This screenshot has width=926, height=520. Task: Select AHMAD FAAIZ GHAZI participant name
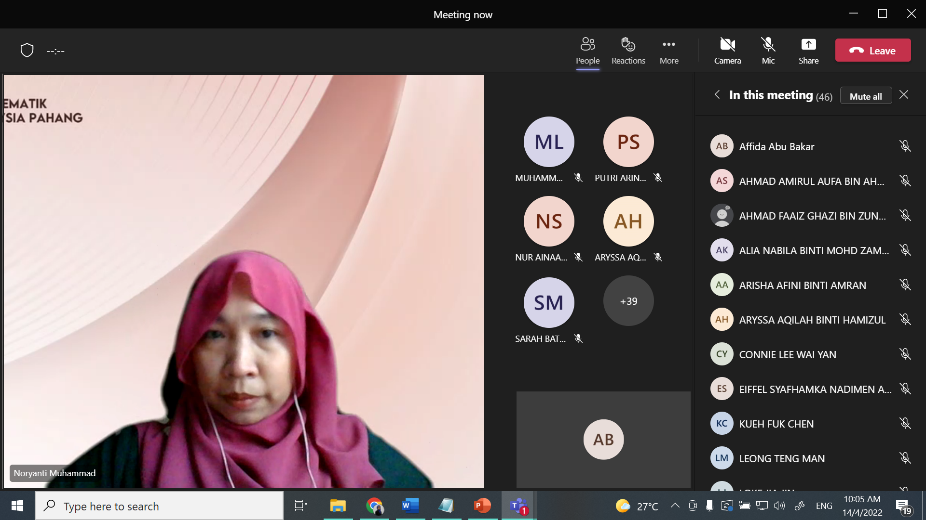pyautogui.click(x=812, y=216)
